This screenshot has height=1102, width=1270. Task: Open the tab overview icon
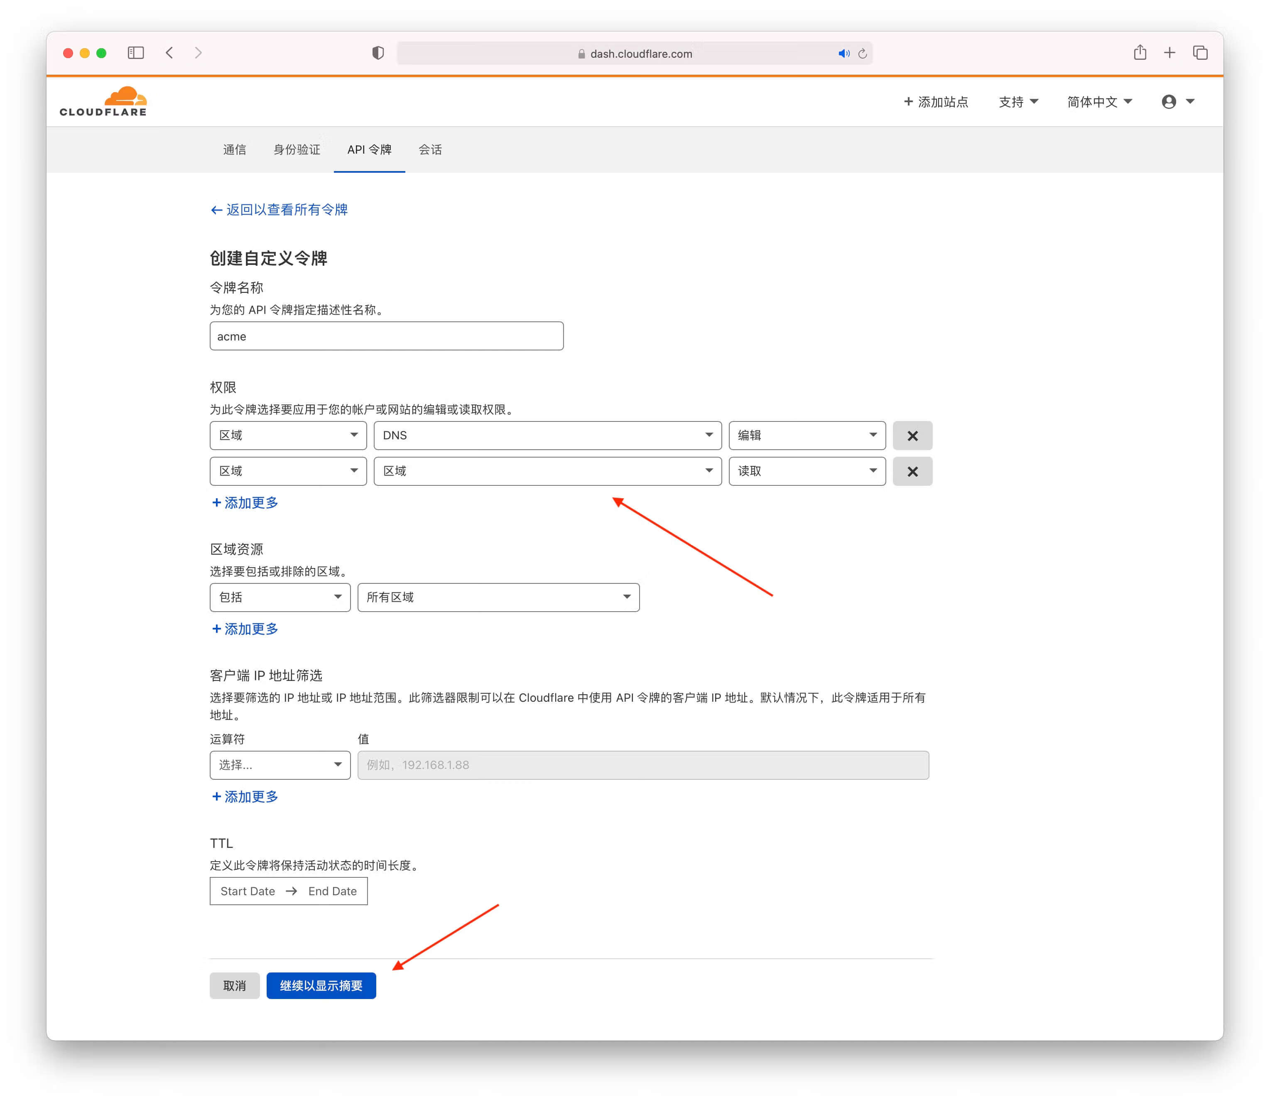tap(1200, 53)
